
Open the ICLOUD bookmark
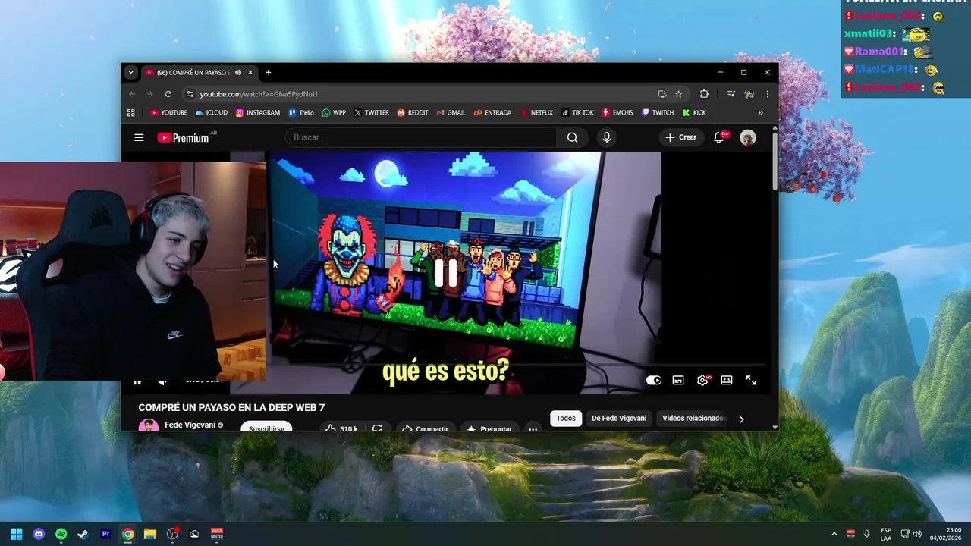212,113
